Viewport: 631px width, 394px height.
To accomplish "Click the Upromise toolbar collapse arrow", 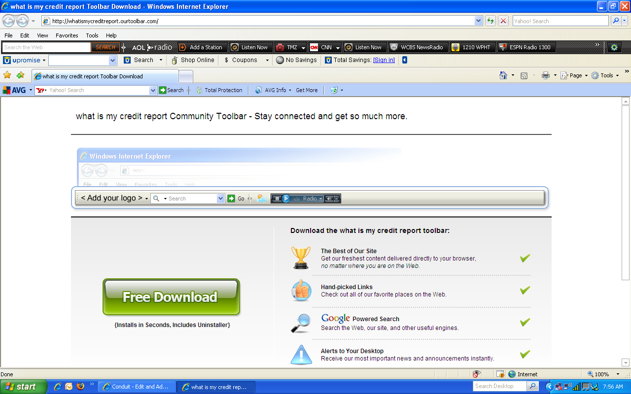I will coord(404,60).
